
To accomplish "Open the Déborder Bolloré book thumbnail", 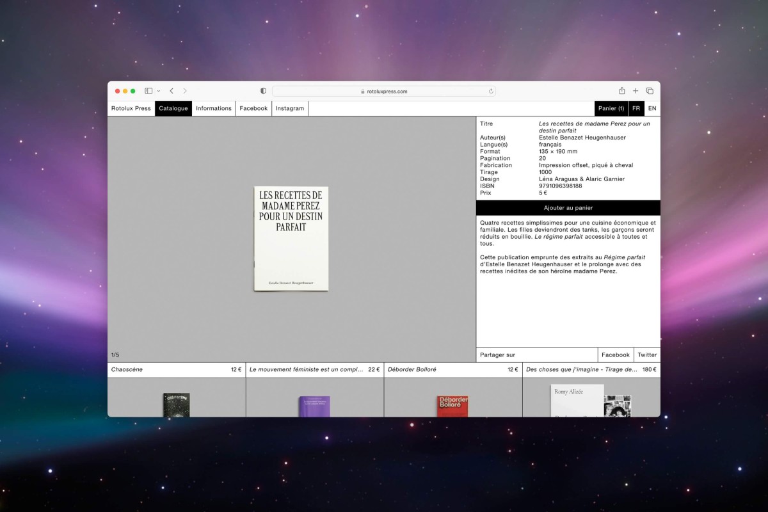I will tap(452, 406).
